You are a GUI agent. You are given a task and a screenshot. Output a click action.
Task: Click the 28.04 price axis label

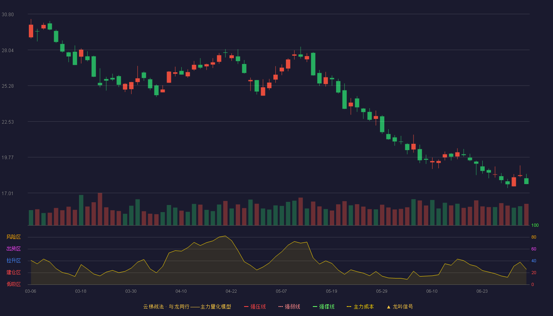pyautogui.click(x=8, y=51)
